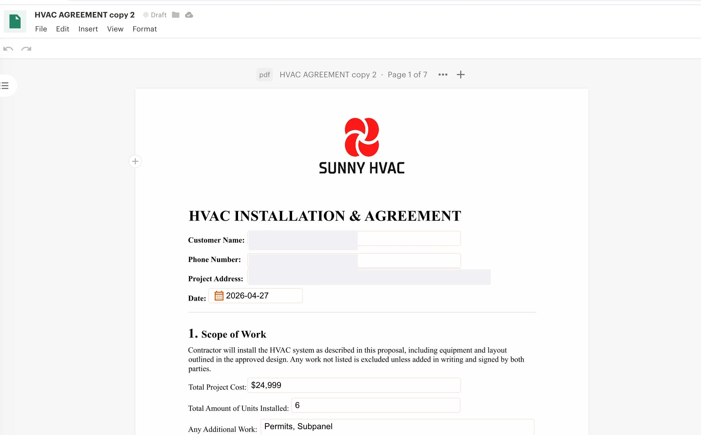
Task: Open the Insert menu
Action: coord(88,29)
